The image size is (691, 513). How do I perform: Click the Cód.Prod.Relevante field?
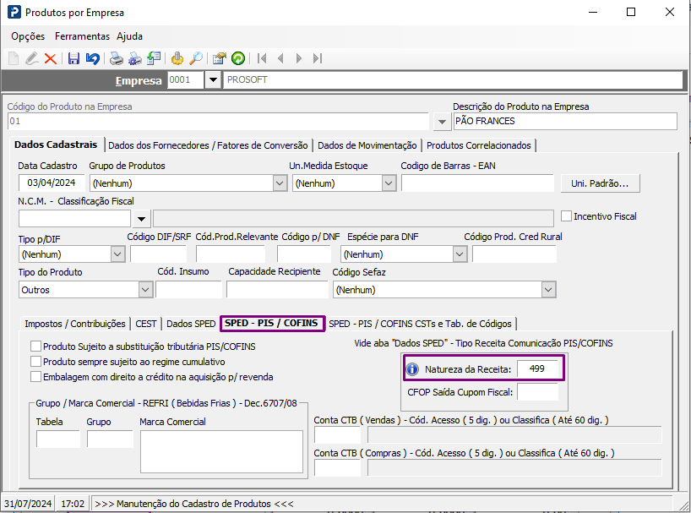point(231,254)
